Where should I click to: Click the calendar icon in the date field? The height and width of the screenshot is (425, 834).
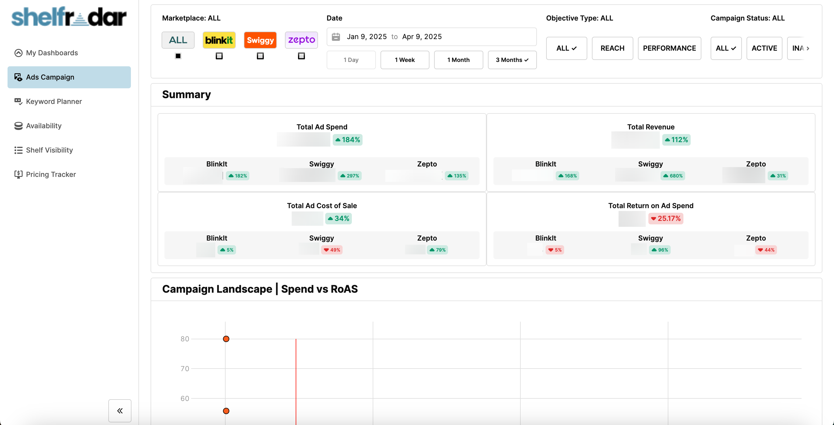click(x=336, y=36)
